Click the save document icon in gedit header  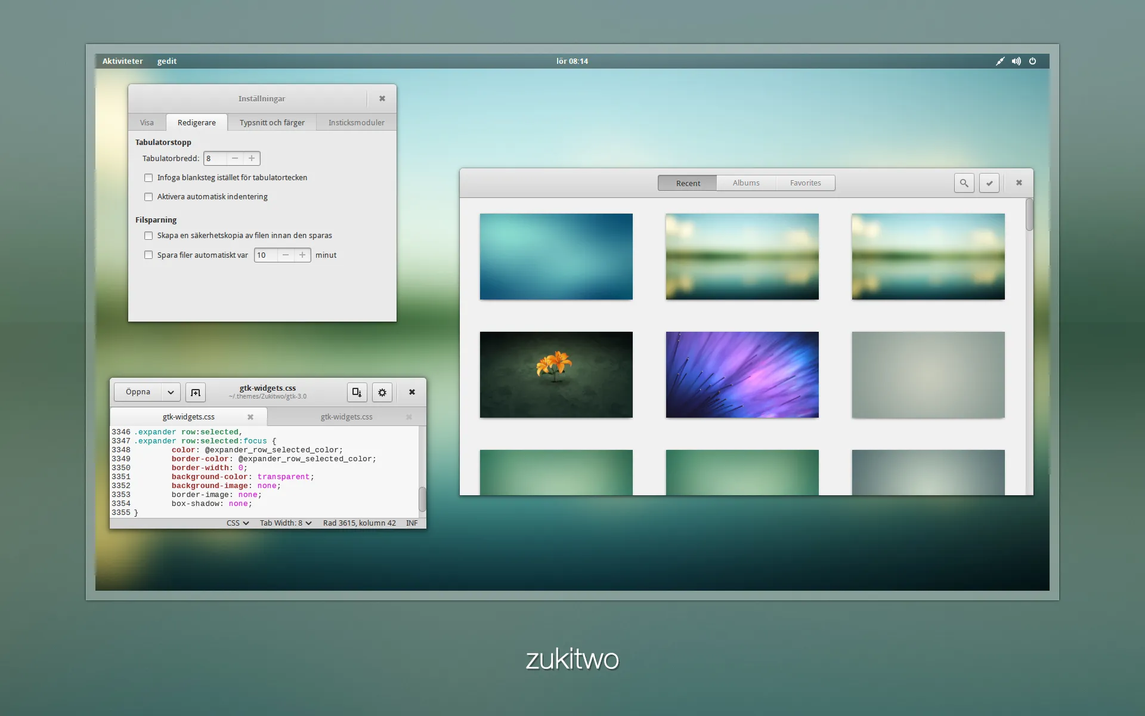[357, 392]
